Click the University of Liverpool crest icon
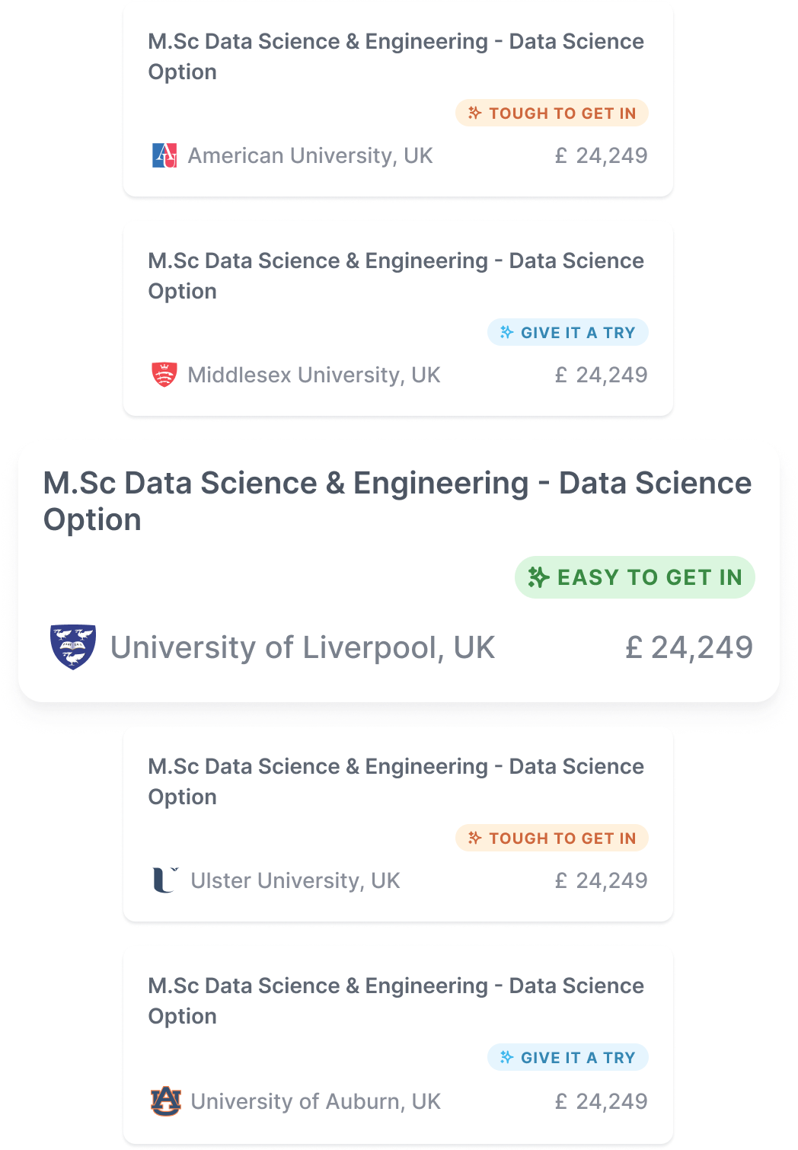 73,647
